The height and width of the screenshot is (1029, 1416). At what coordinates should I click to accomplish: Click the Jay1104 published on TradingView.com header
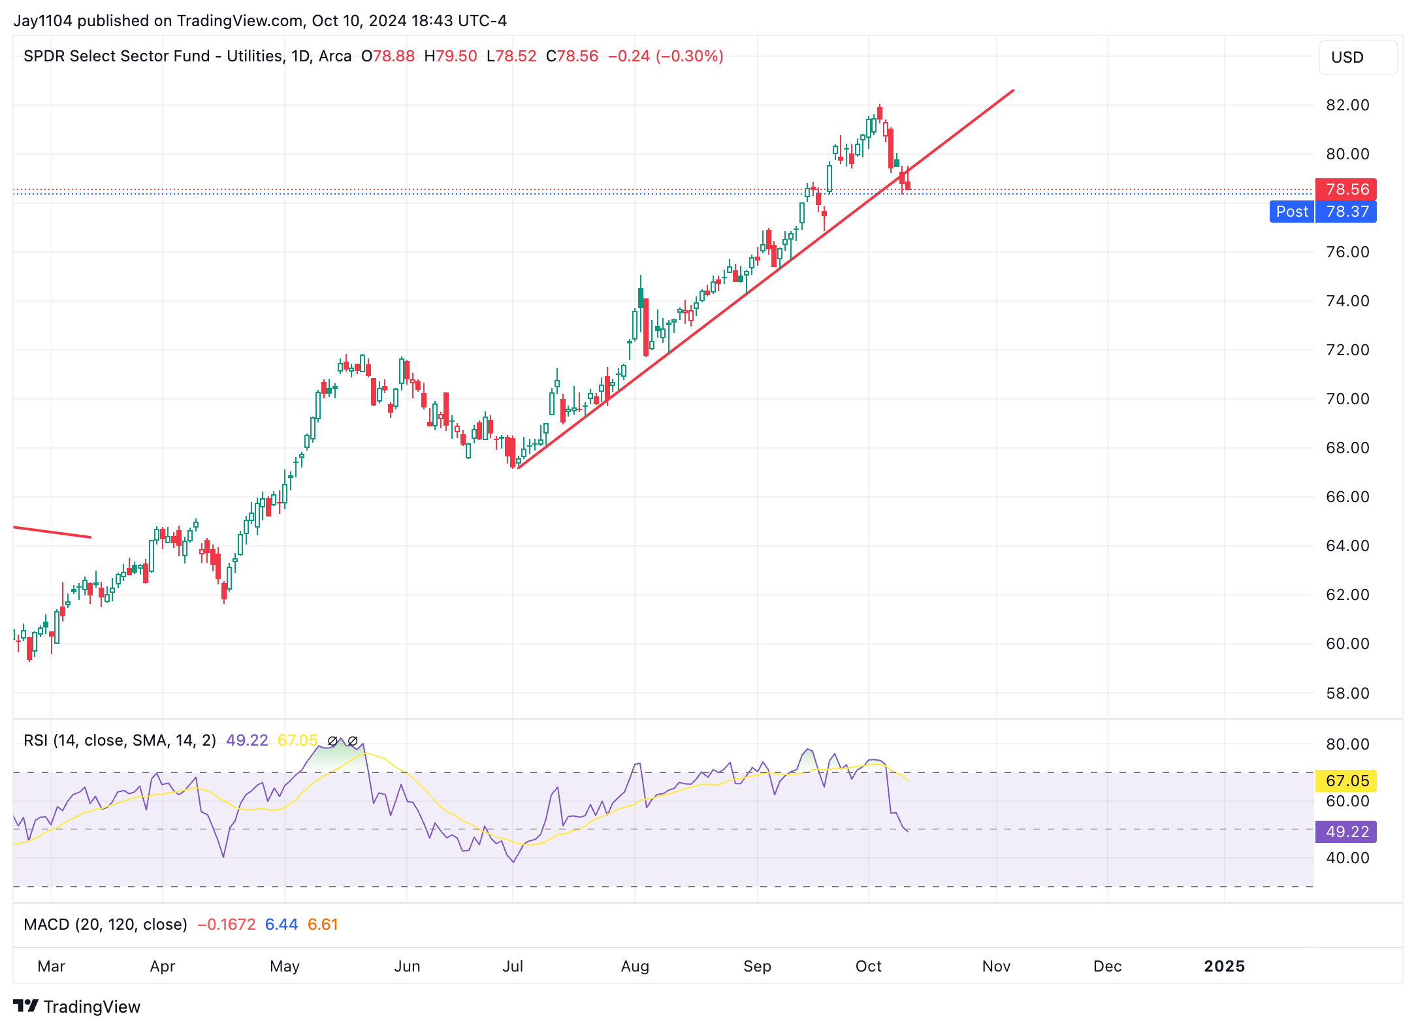[260, 21]
